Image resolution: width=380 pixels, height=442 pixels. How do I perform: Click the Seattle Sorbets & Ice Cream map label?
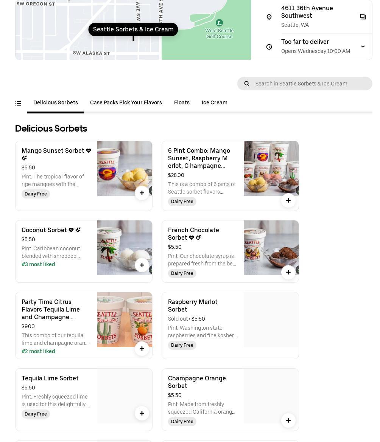point(133,29)
